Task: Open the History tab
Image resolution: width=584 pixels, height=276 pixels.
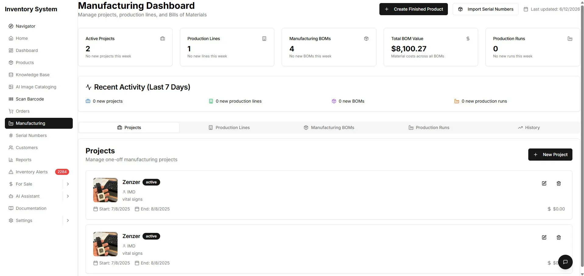Action: point(529,128)
